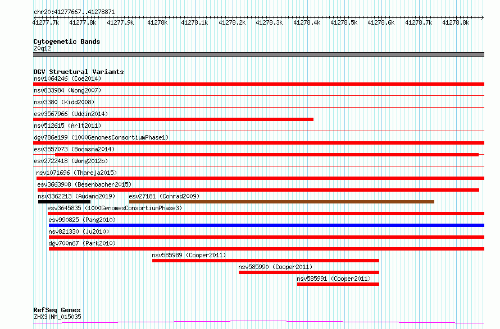The width and height of the screenshot is (500, 329).
Task: Click ruler tick labeled 41278.4k
Action: pyautogui.click(x=307, y=22)
